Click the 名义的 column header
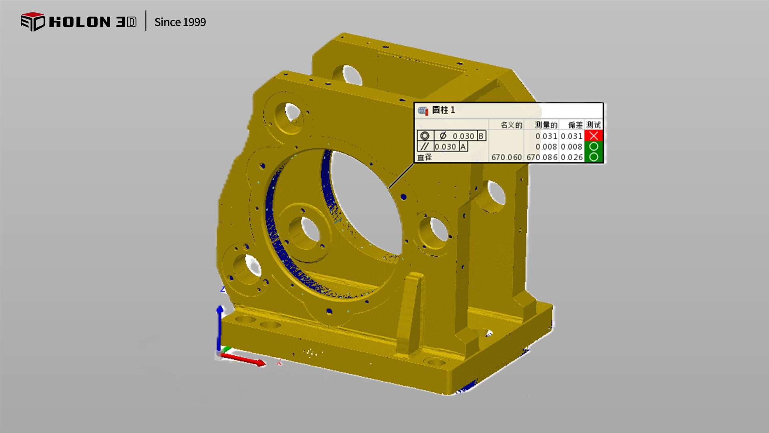769x433 pixels. click(511, 125)
